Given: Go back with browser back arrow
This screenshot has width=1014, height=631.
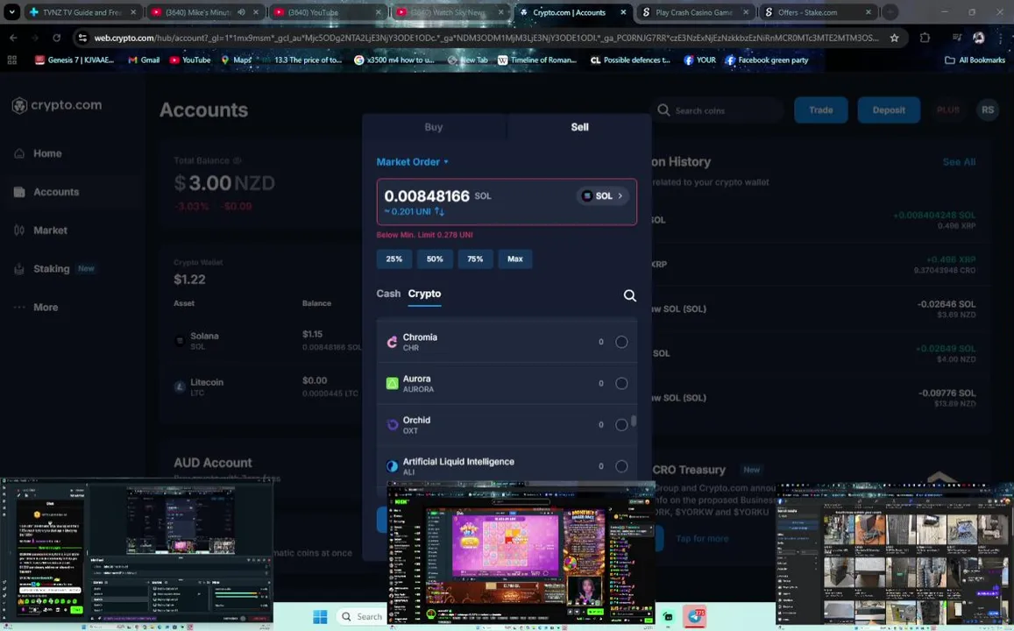Looking at the screenshot, I should pos(13,38).
